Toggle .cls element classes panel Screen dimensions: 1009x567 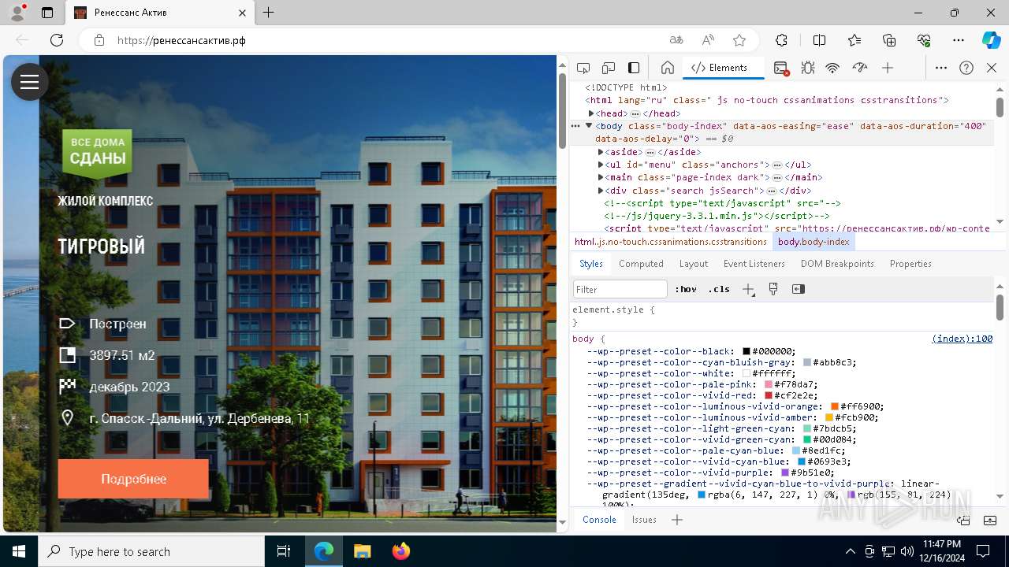[719, 289]
